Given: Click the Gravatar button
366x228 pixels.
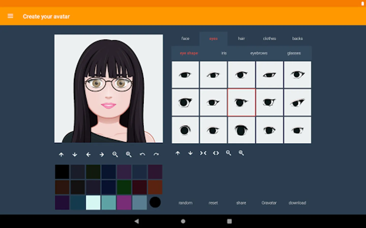Looking at the screenshot, I should point(269,203).
